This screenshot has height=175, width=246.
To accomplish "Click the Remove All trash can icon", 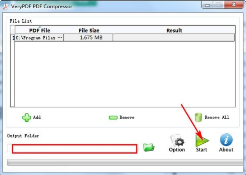I will 198,117.
